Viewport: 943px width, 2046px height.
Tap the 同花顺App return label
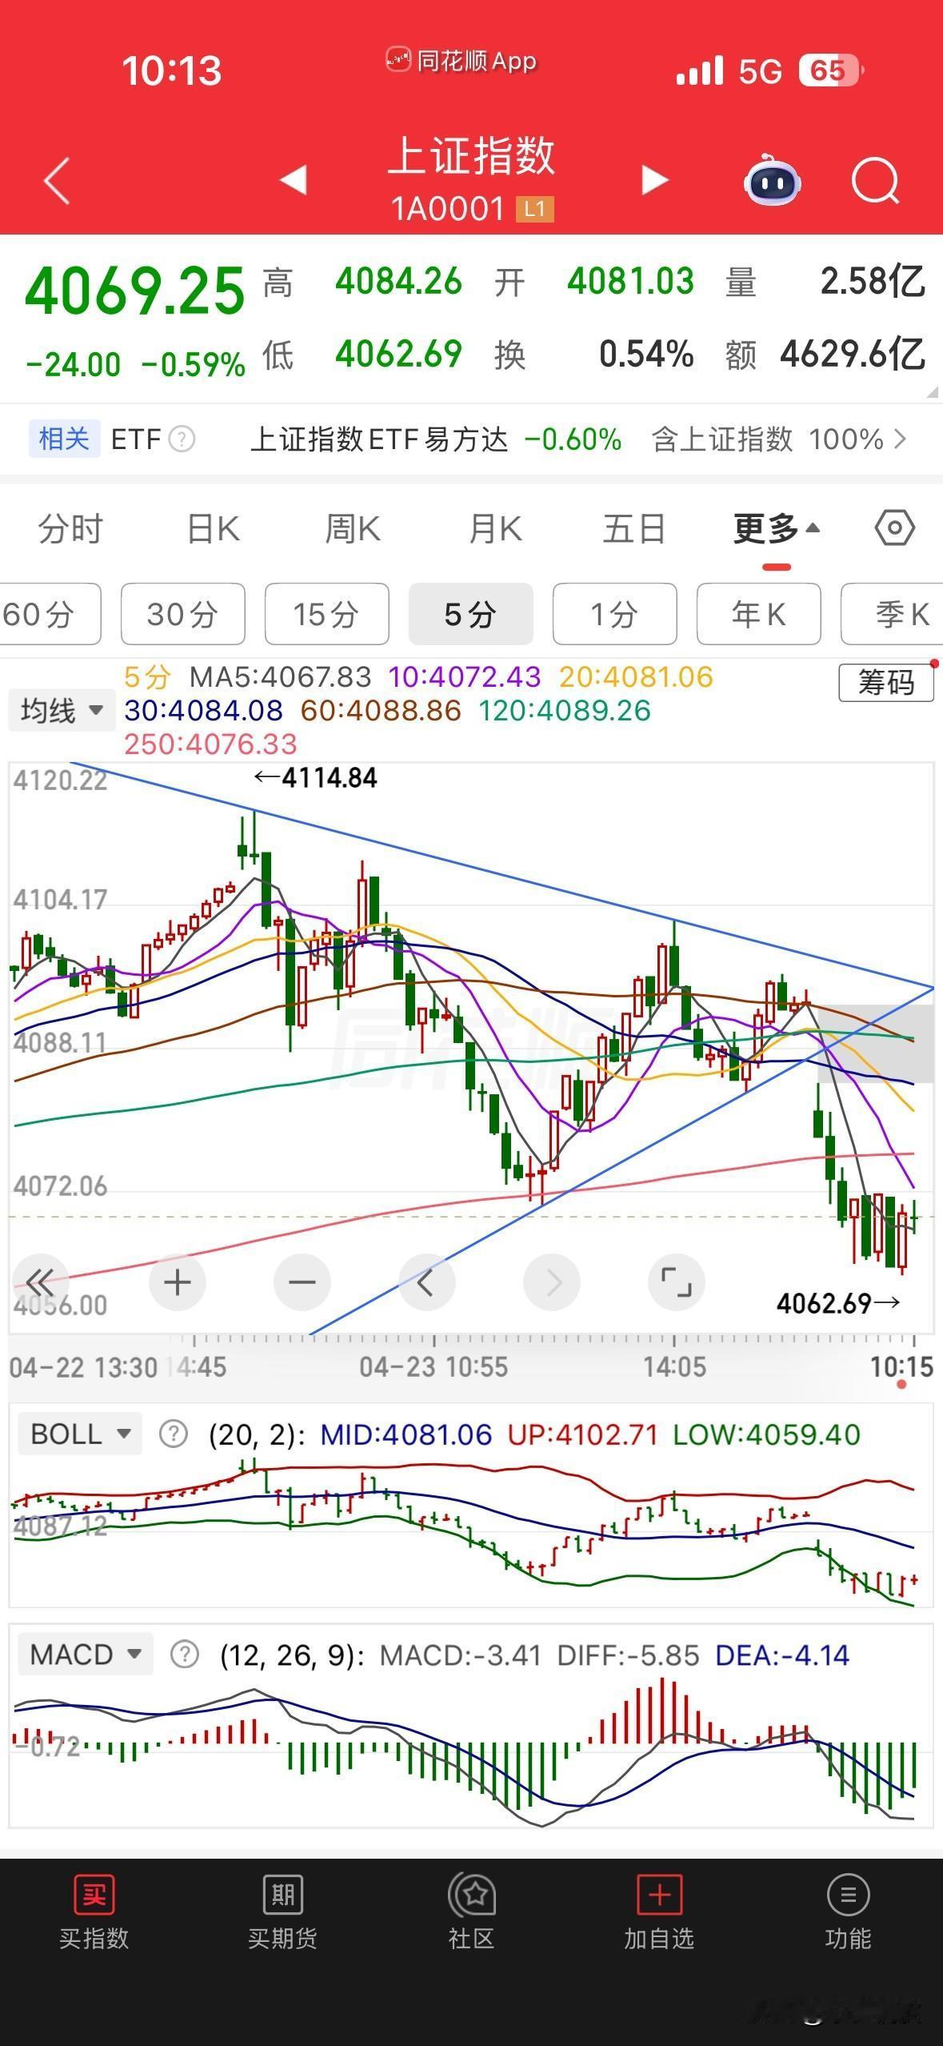462,61
